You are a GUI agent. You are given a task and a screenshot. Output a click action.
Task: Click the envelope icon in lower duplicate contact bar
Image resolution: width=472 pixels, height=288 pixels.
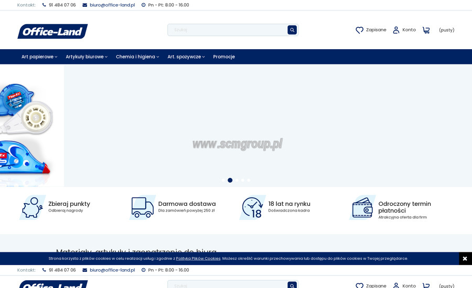(85, 270)
